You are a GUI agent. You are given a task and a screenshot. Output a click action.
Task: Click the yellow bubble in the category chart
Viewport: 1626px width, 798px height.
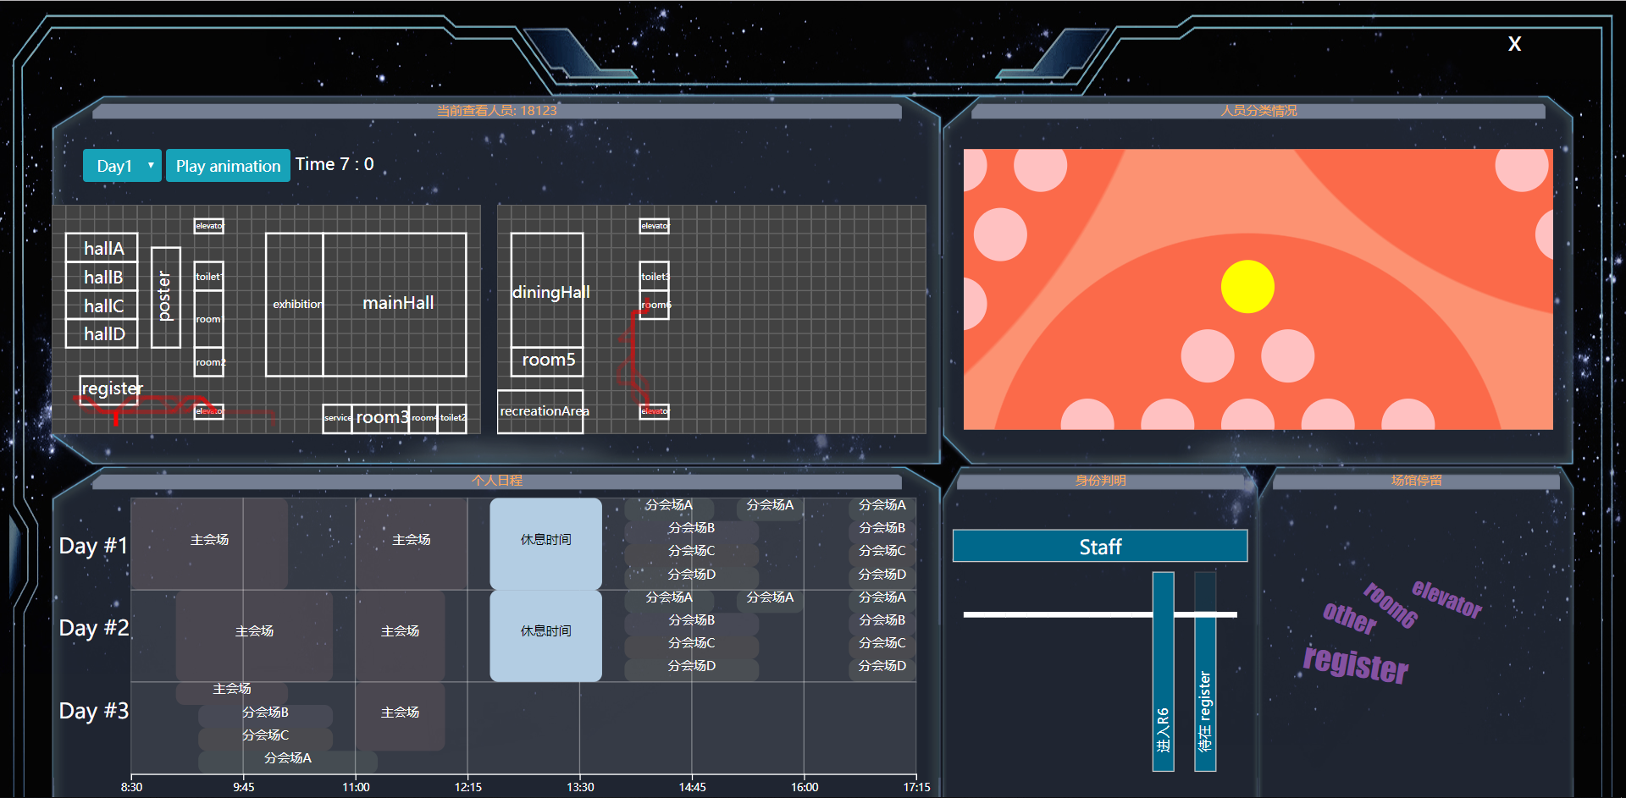(1247, 287)
